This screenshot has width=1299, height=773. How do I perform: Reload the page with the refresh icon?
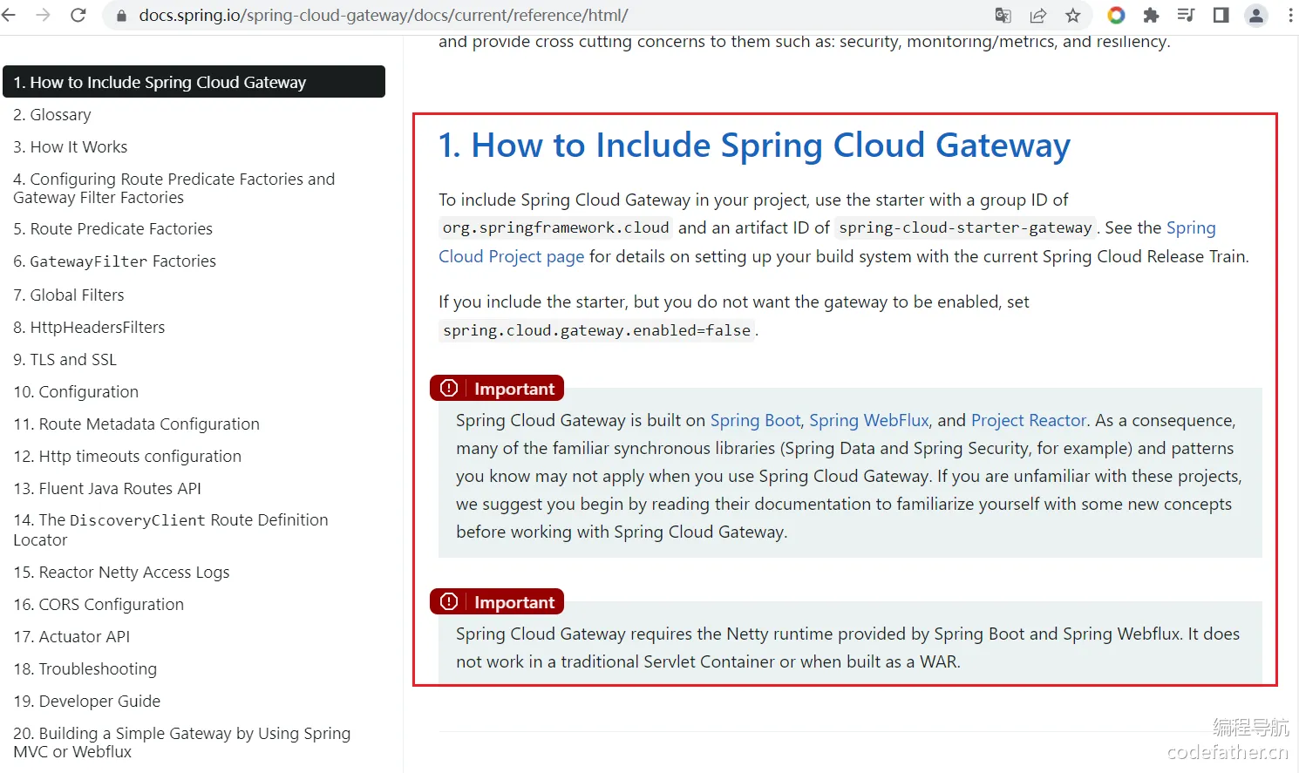click(x=78, y=15)
